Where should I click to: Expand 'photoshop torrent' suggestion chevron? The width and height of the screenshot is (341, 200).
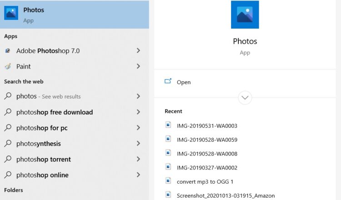point(138,159)
